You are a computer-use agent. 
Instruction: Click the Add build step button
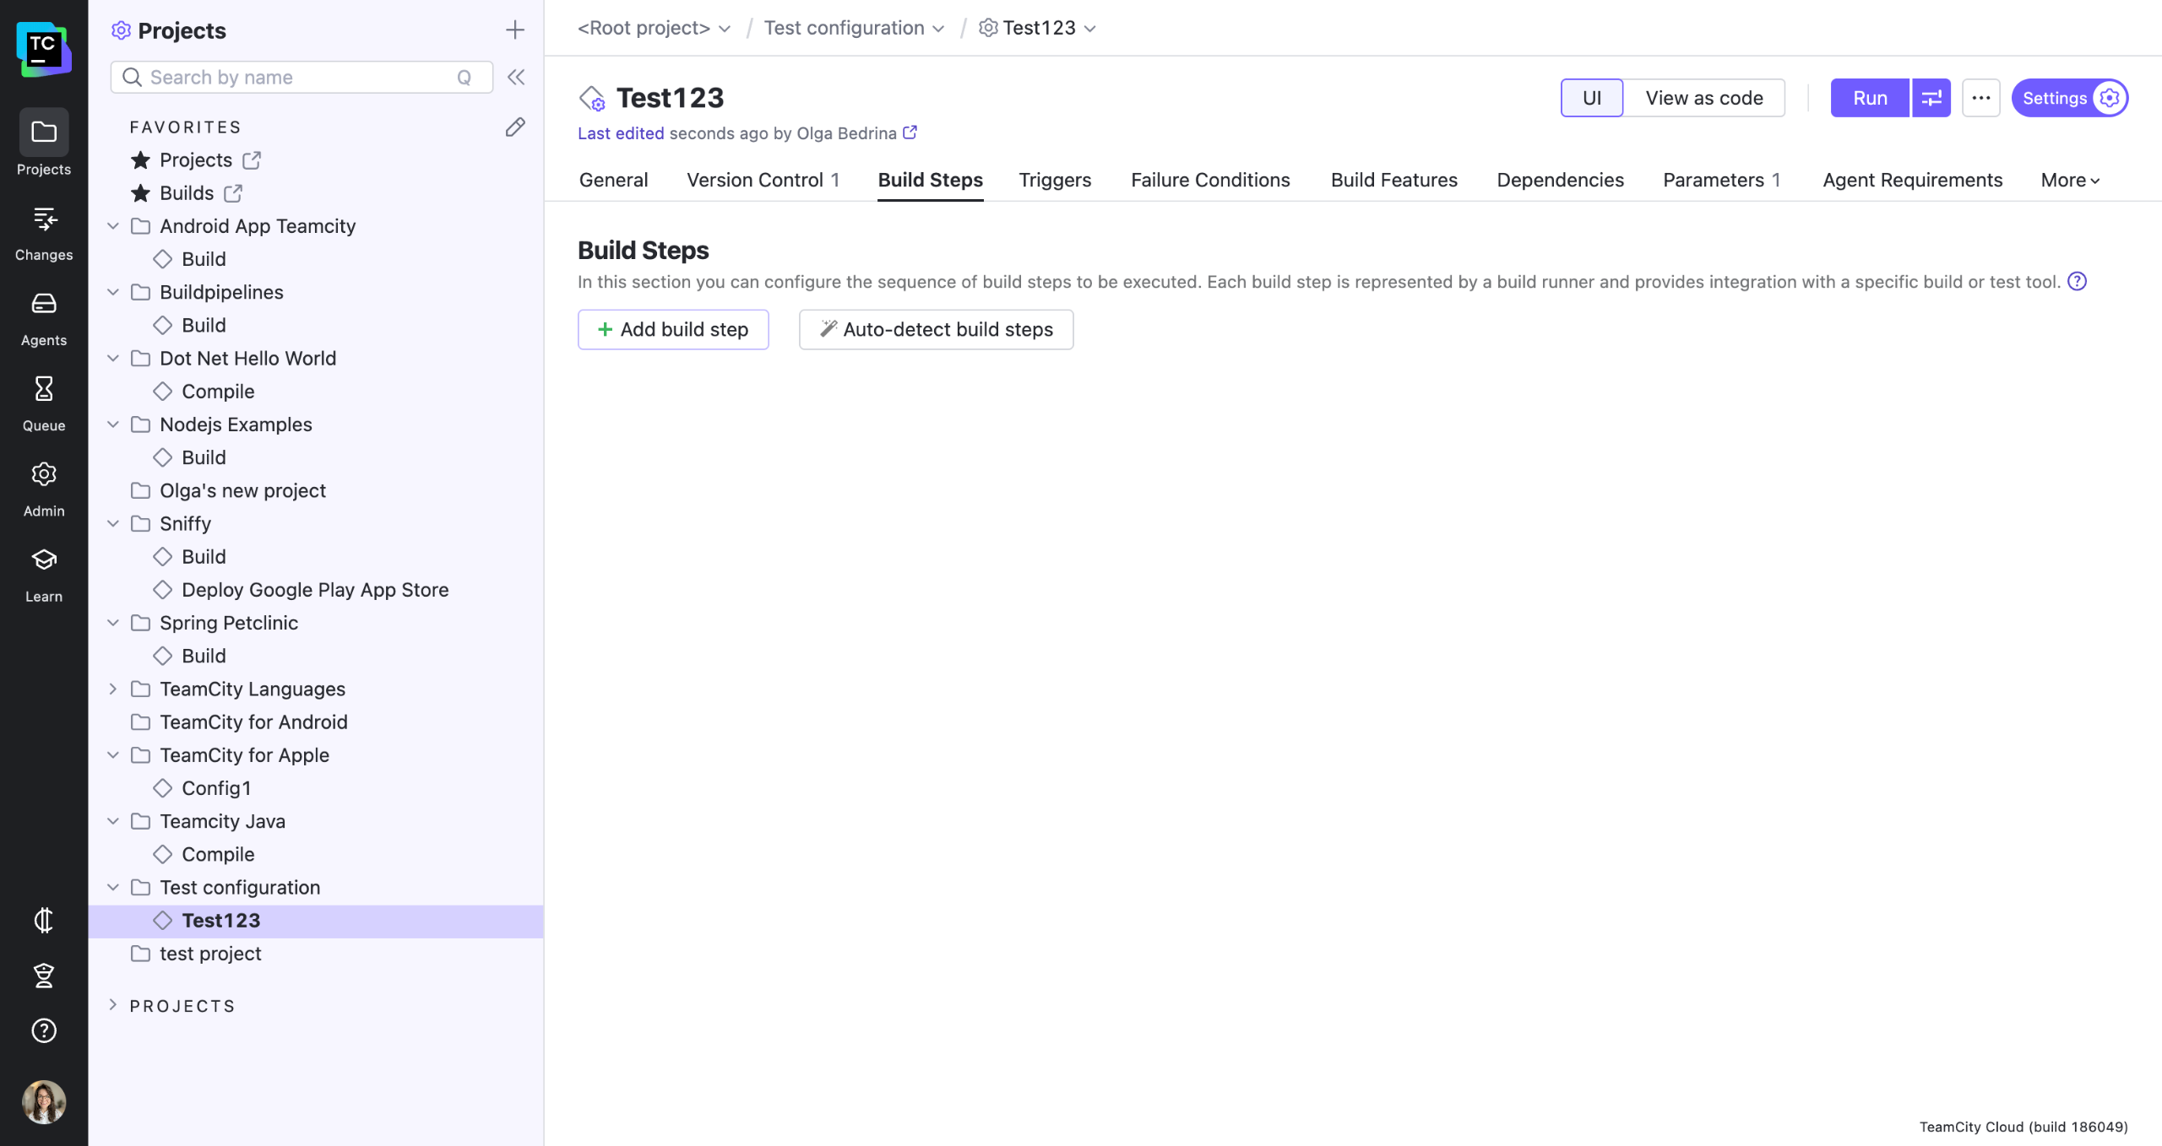[x=672, y=329]
